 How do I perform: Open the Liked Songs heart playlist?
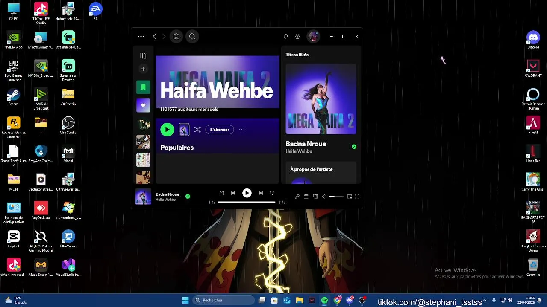point(143,106)
